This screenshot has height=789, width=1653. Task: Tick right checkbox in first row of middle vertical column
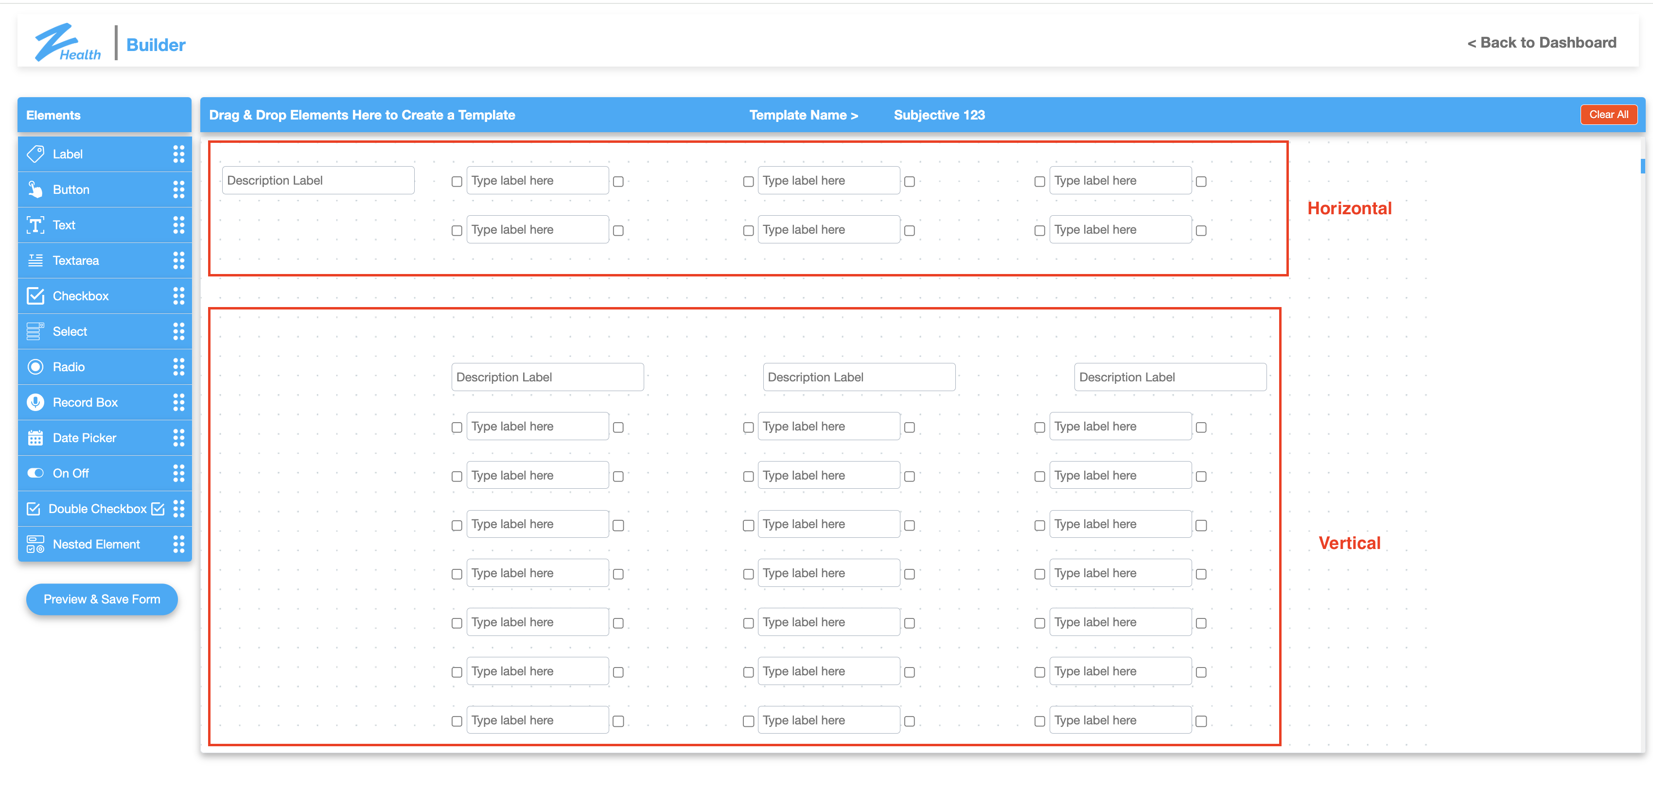[x=909, y=427]
